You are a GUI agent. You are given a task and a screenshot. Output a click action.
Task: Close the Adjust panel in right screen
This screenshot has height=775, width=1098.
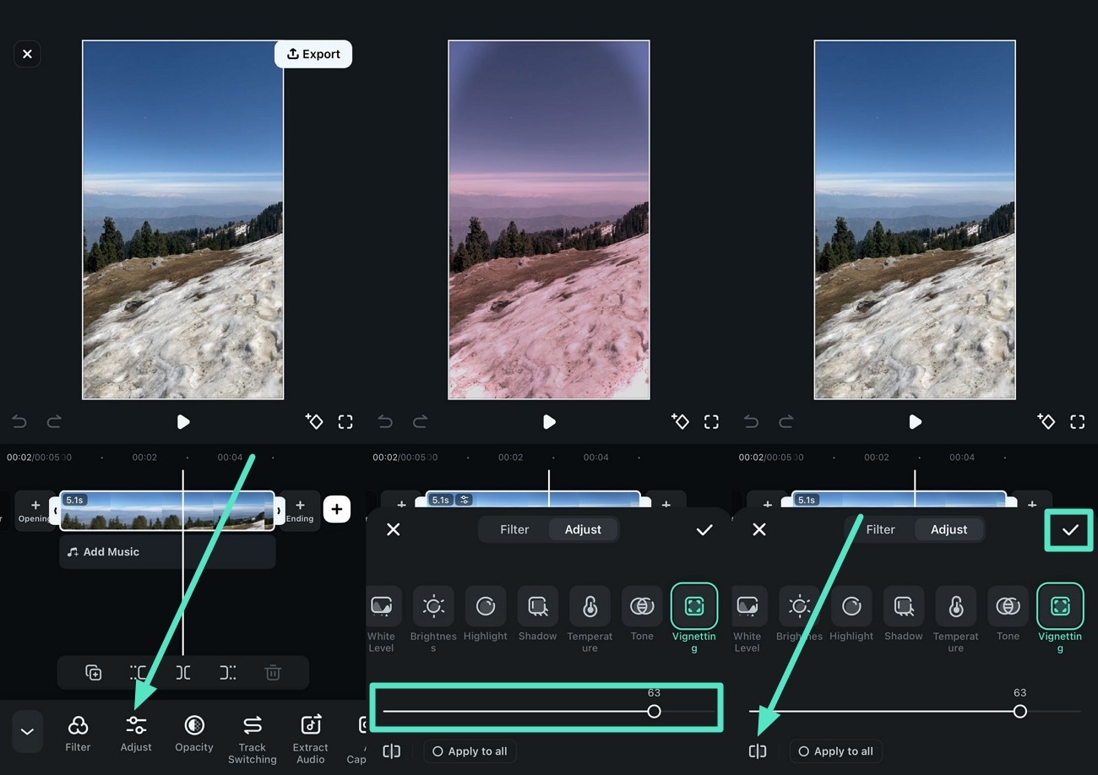[x=759, y=529]
